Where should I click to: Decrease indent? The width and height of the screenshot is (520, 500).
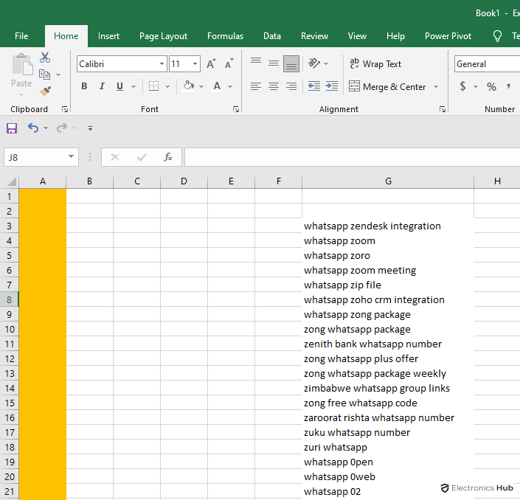pyautogui.click(x=313, y=86)
